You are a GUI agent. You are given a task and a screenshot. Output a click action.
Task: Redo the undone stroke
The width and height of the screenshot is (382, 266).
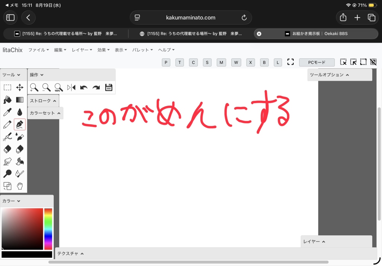tap(96, 87)
